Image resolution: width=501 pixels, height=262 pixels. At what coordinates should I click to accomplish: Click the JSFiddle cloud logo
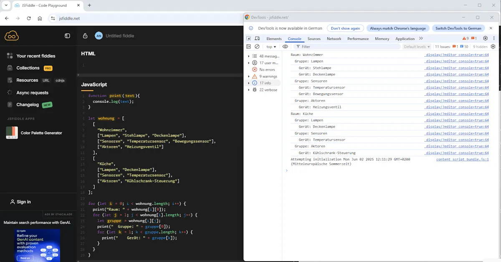pyautogui.click(x=12, y=35)
